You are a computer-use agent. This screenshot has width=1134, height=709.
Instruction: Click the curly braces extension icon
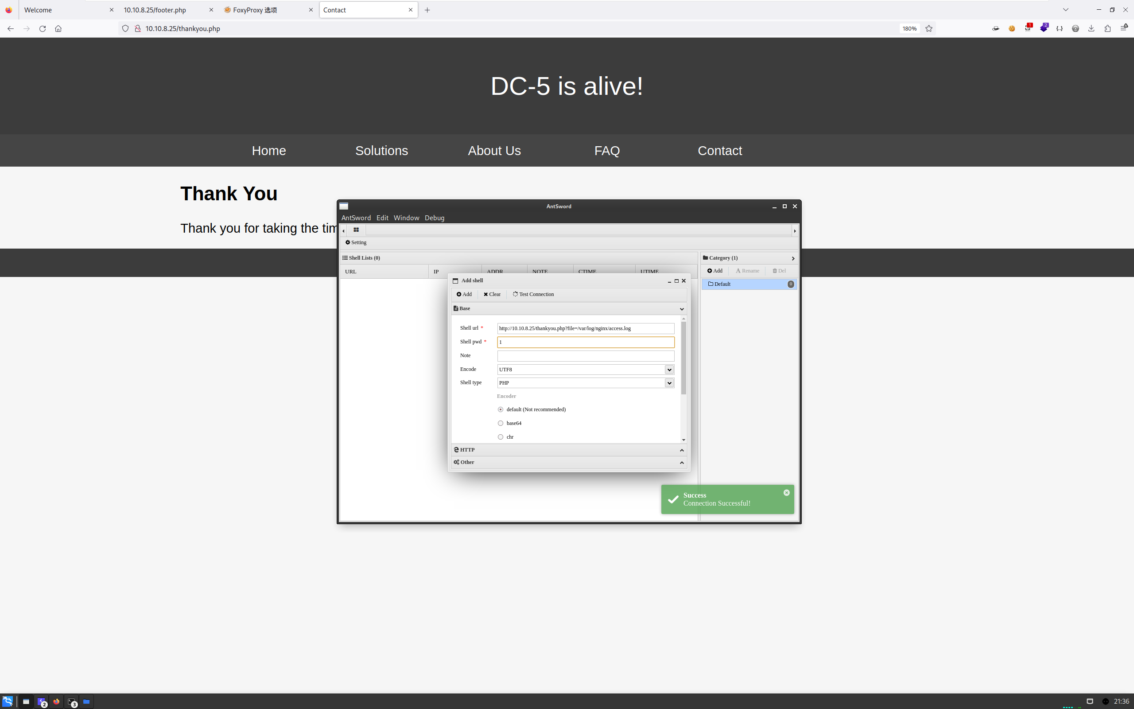coord(1060,29)
